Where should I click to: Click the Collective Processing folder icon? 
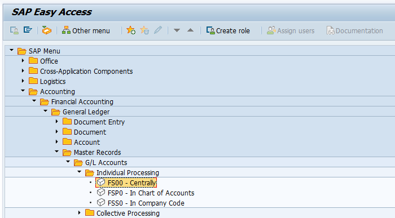coord(89,213)
